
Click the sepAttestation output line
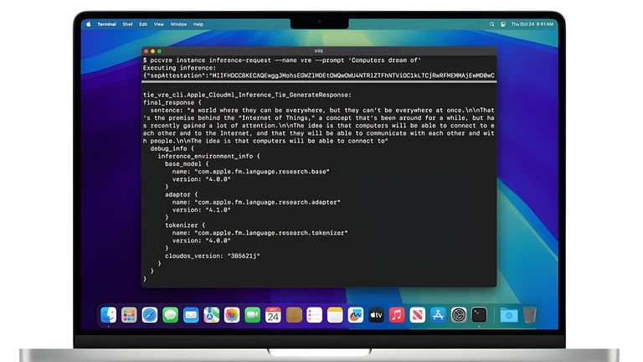[319, 75]
